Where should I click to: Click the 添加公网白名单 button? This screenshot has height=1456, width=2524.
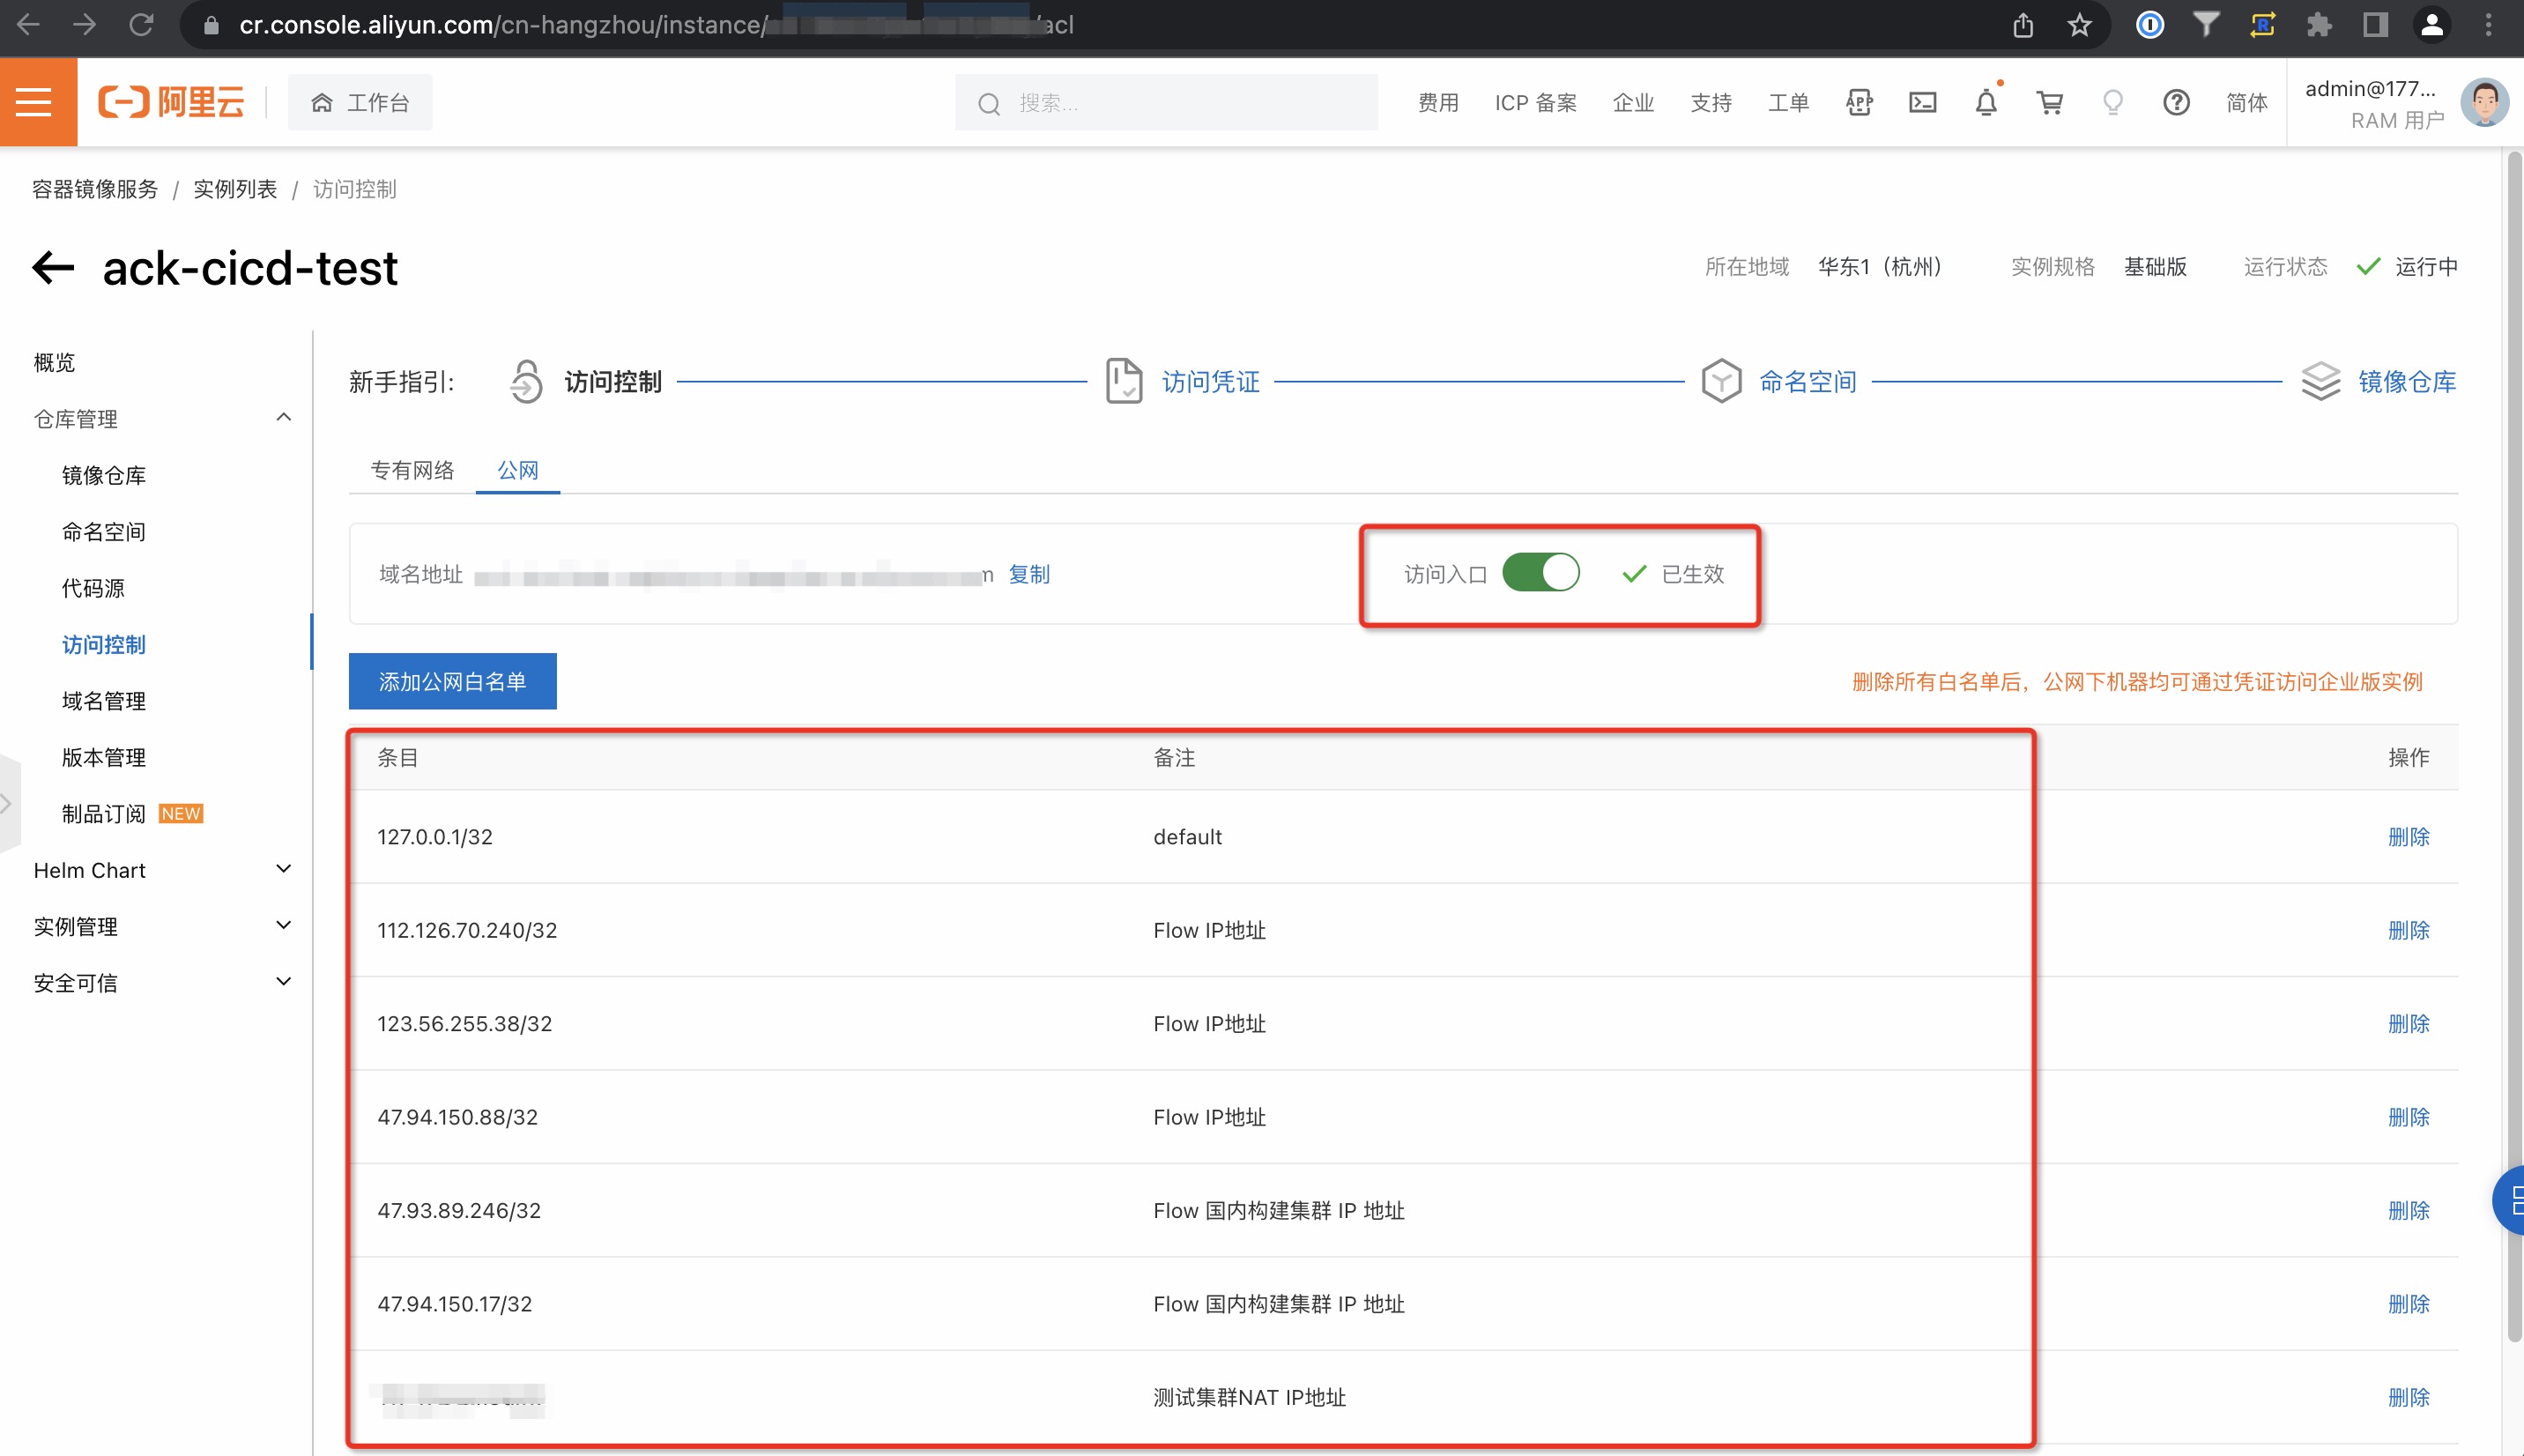(x=452, y=682)
